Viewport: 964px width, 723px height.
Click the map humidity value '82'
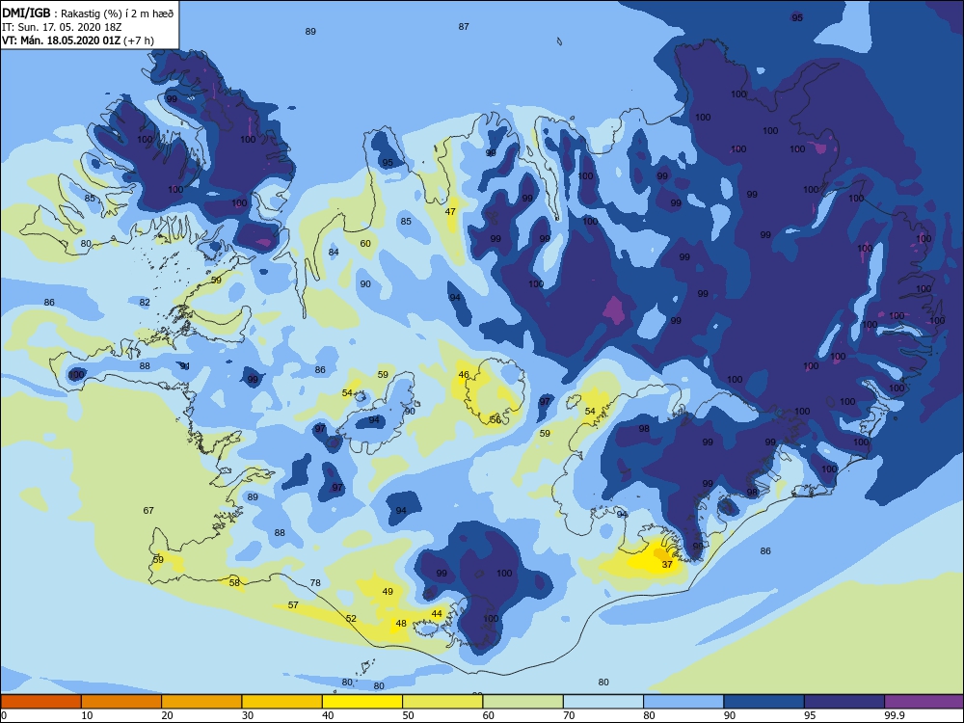(145, 303)
